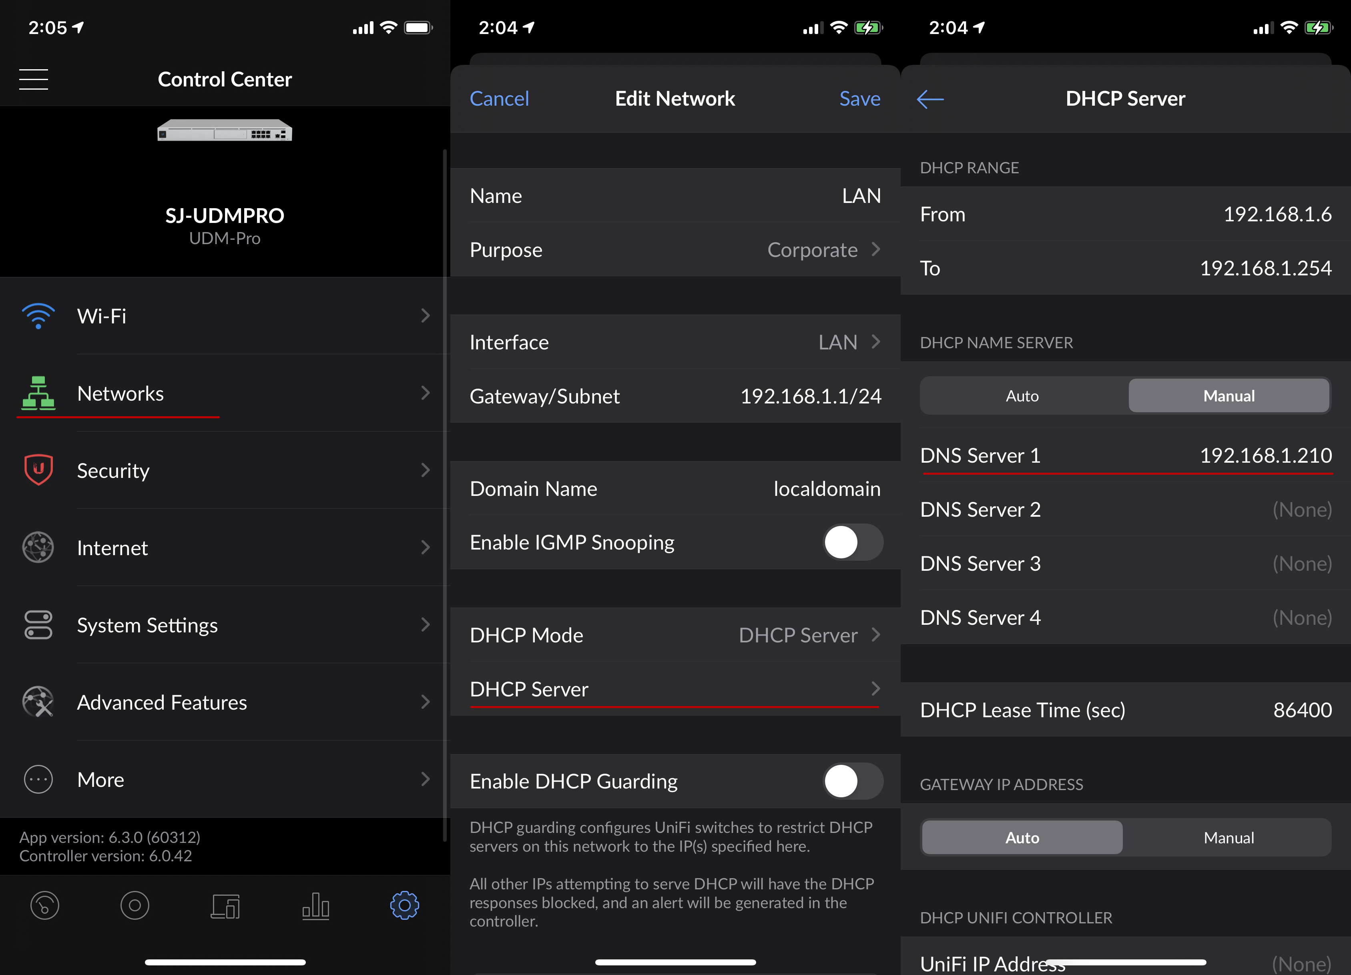Select Auto for DHCP Name Server

[x=1022, y=396]
